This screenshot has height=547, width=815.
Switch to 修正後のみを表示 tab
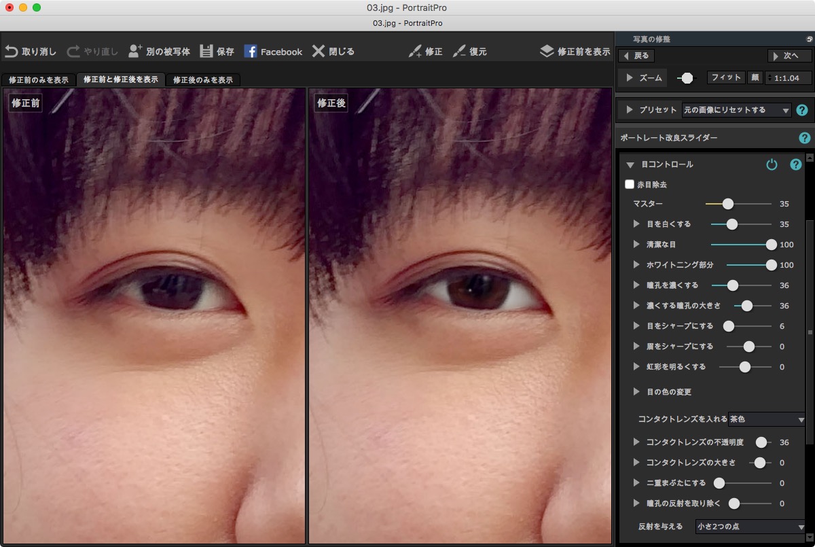coord(202,80)
